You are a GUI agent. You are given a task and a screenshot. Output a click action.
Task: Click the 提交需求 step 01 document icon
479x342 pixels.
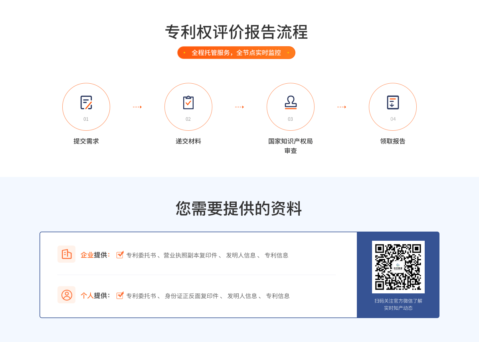(86, 102)
